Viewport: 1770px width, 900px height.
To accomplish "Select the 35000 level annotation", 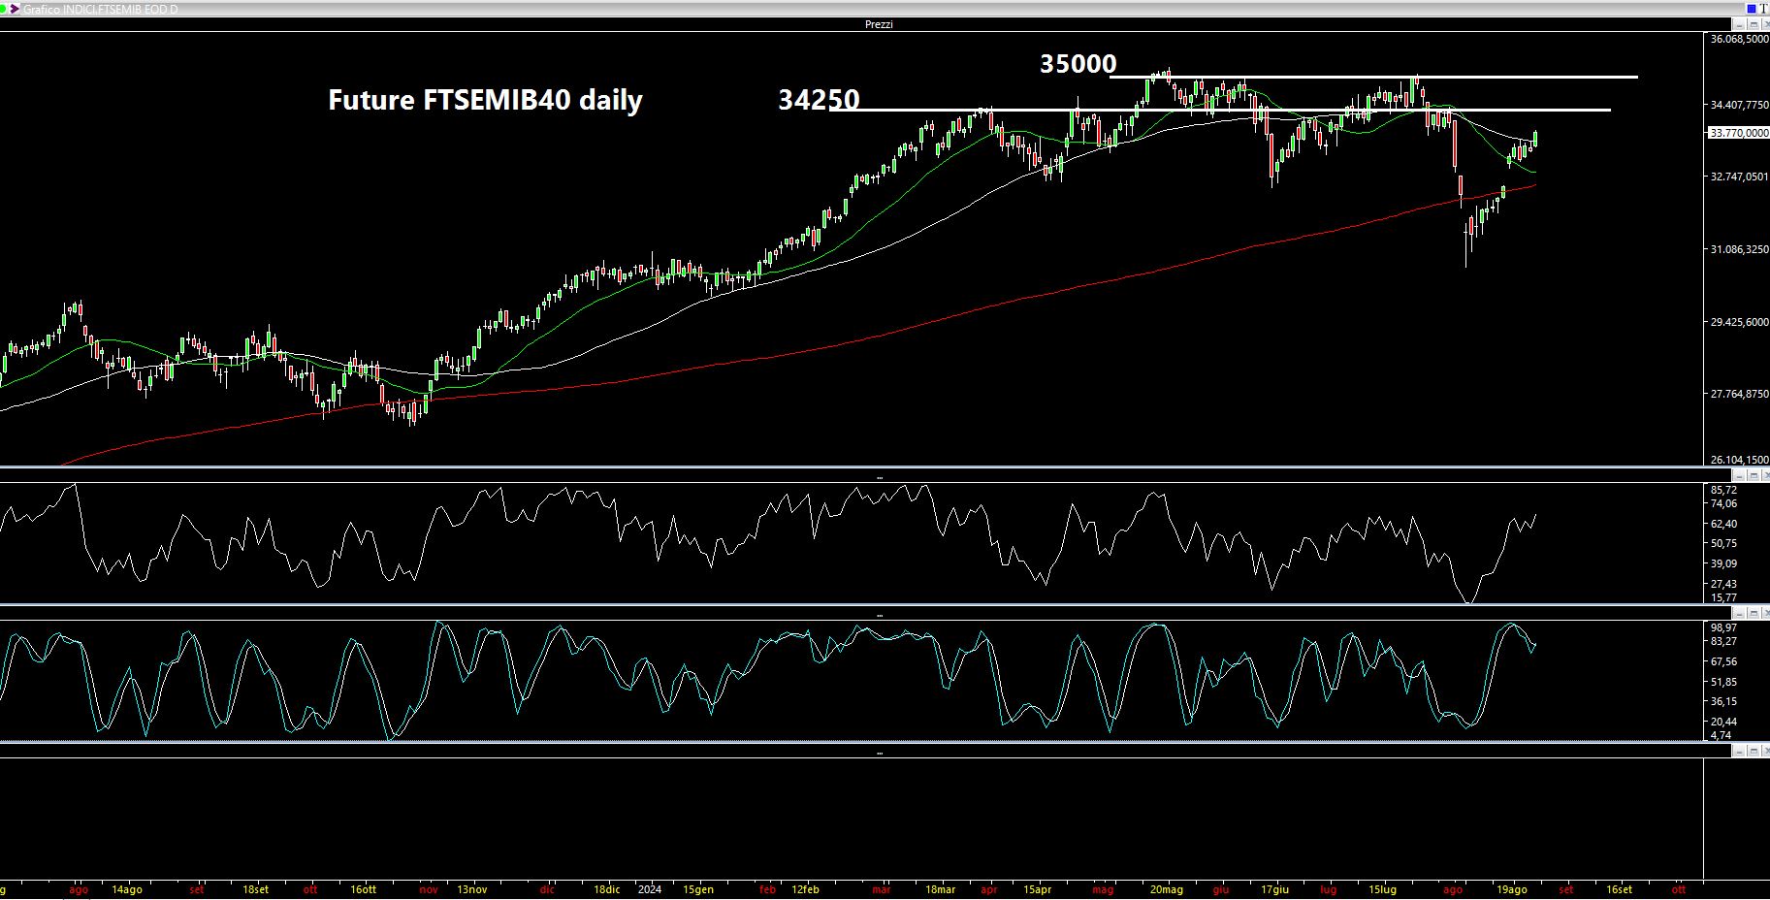I will tap(1078, 64).
